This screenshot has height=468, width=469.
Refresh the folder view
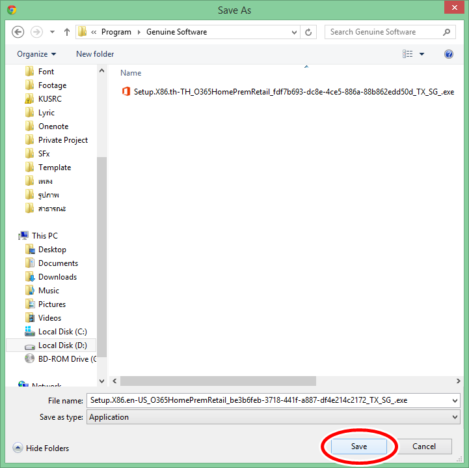(308, 32)
